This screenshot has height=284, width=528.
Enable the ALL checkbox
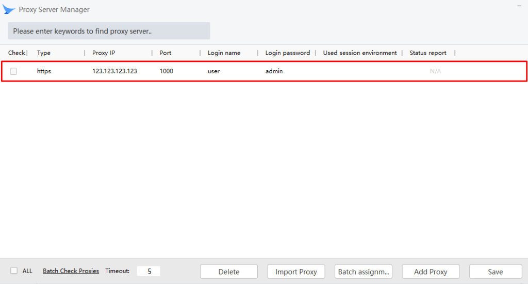(14, 271)
